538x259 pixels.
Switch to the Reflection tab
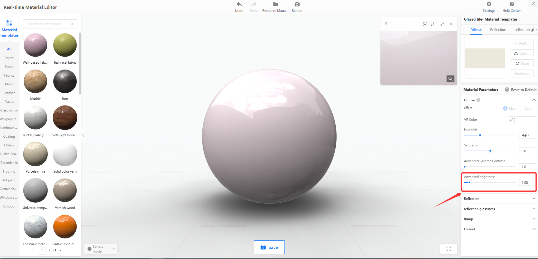tap(498, 30)
